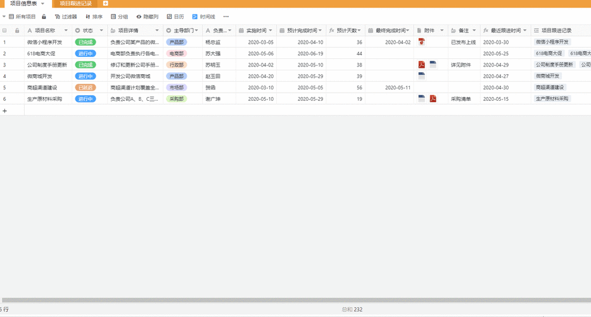Click the 最终完成时间 column calendar icon

(371, 30)
